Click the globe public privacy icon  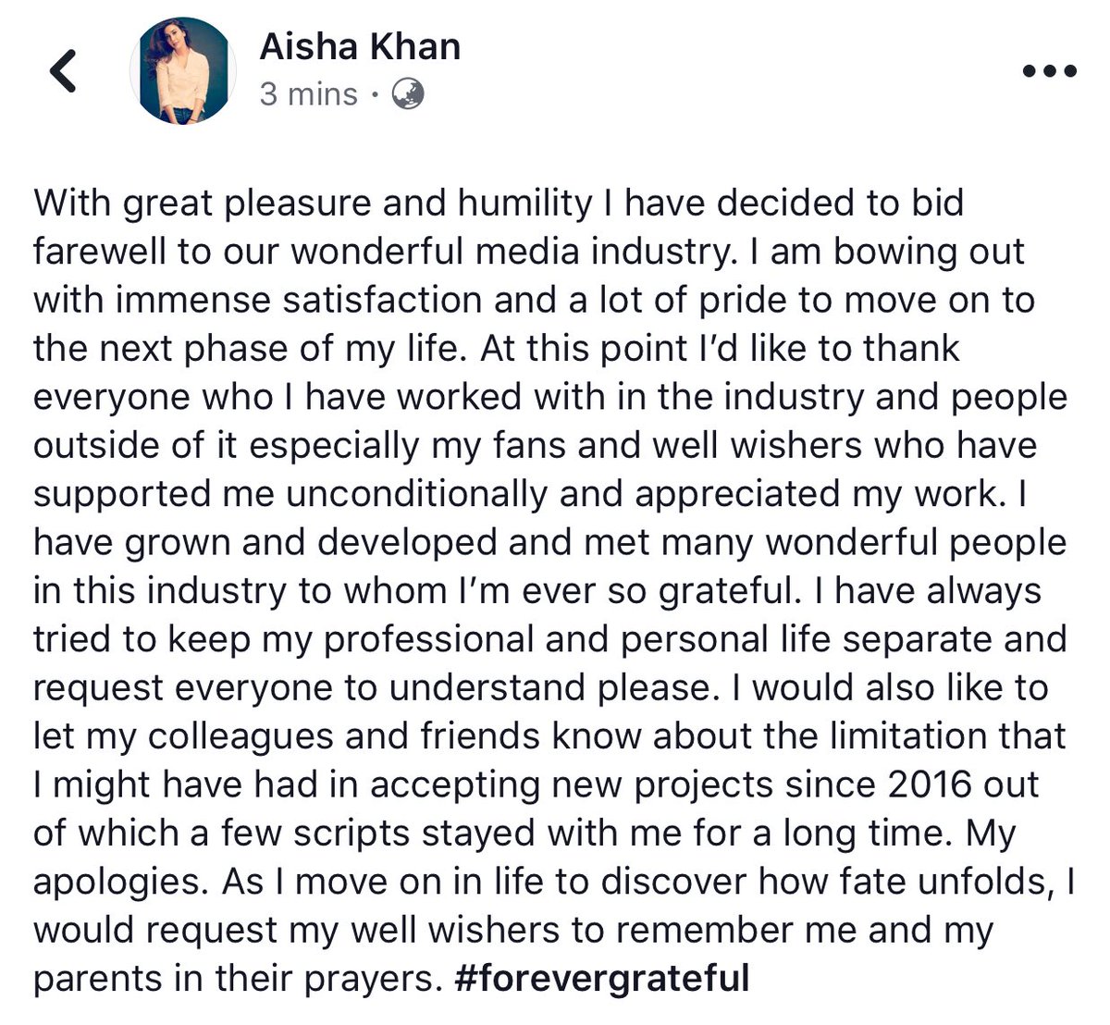click(x=409, y=93)
